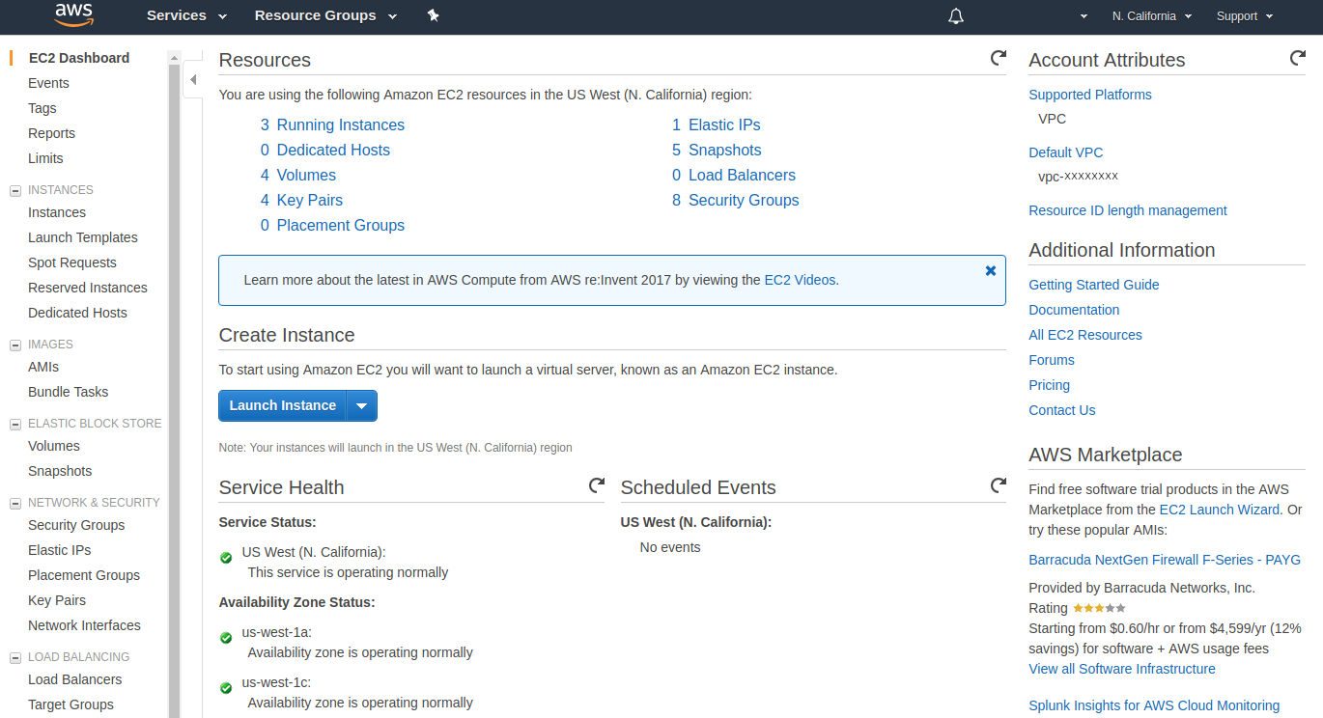Image resolution: width=1323 pixels, height=718 pixels.
Task: Click View all Software Infrastructure
Action: (x=1122, y=669)
